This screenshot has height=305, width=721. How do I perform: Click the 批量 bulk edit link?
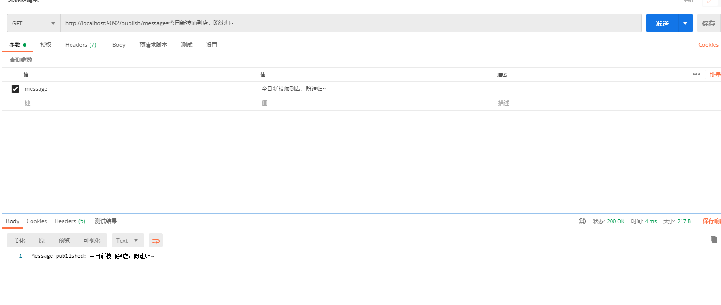715,75
